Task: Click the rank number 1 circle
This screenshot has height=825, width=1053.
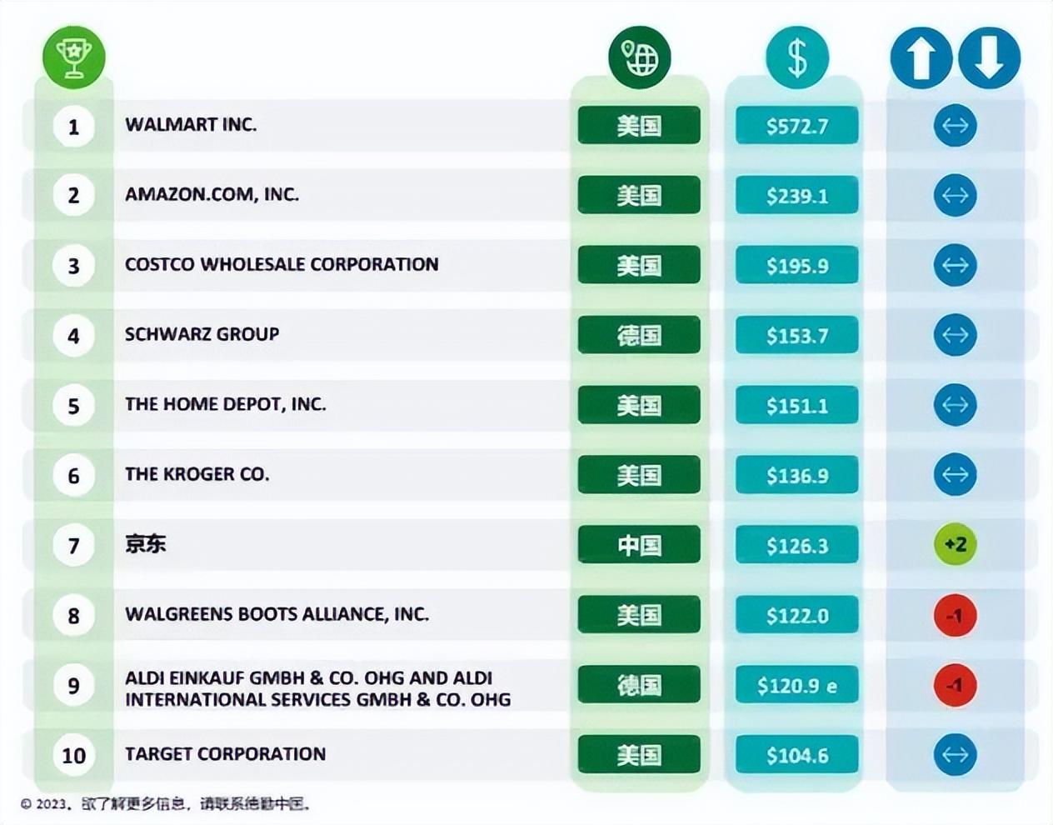Action: (73, 127)
